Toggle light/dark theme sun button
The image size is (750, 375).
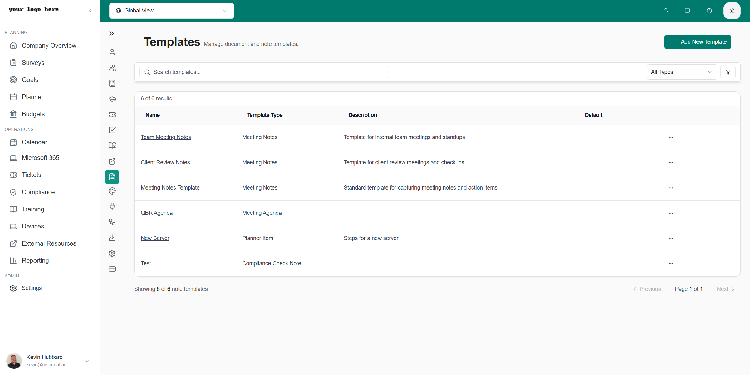(732, 11)
